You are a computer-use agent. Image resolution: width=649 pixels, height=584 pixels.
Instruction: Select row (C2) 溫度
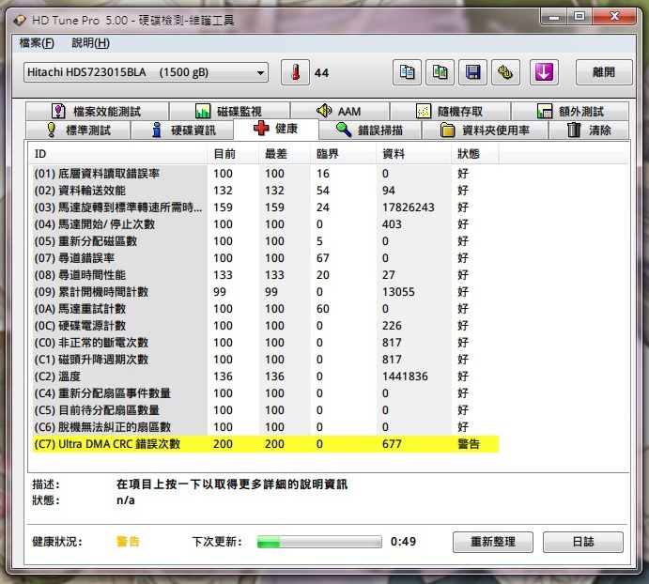(265, 377)
